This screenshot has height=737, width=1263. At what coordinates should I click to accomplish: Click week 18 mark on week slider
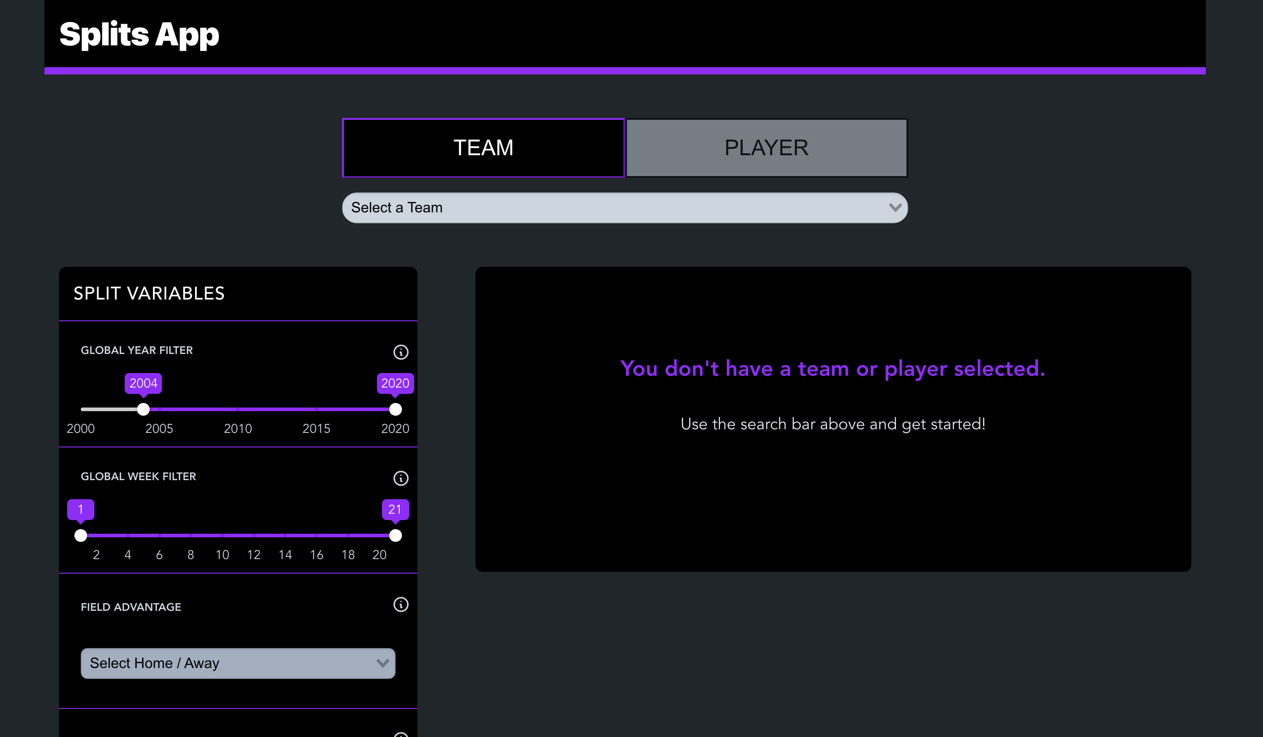[348, 555]
